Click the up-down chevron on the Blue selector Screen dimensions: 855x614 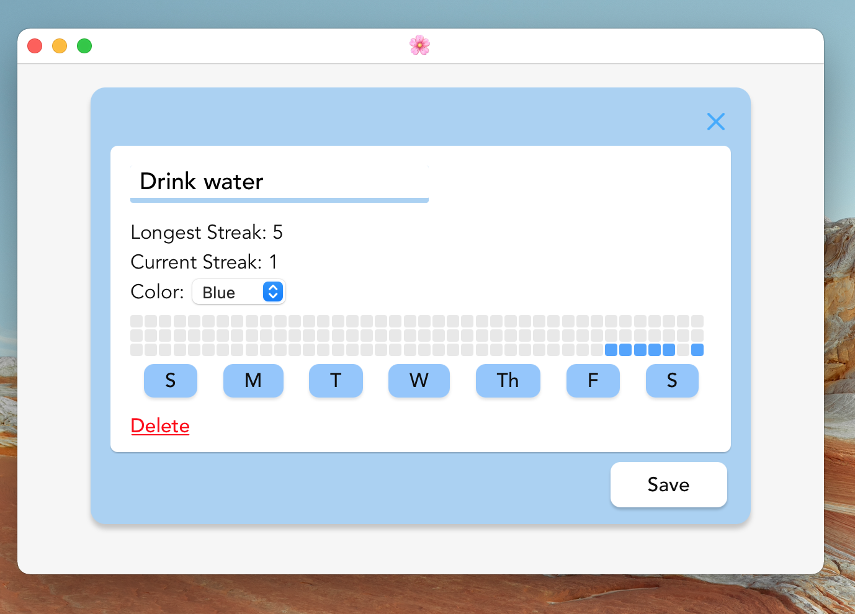point(272,291)
